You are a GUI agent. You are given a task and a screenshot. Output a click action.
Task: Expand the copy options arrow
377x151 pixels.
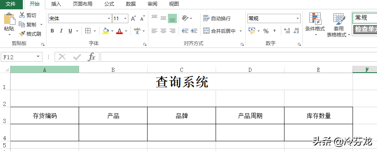41,25
